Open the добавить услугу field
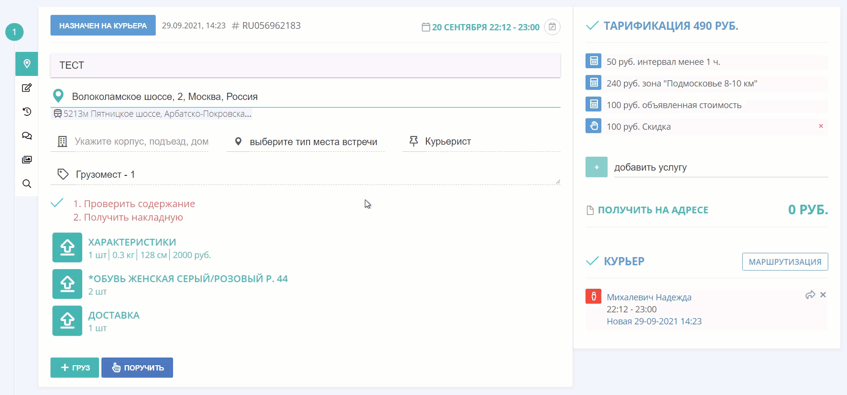The height and width of the screenshot is (395, 847). 721,167
